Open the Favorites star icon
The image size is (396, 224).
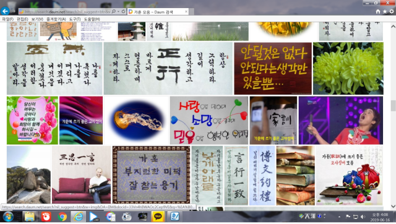385,11
